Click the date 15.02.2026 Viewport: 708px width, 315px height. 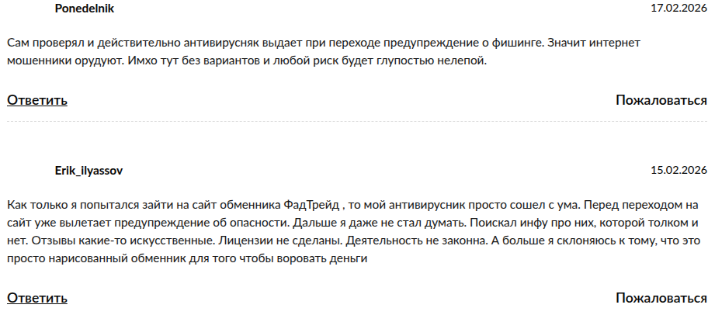(x=678, y=170)
